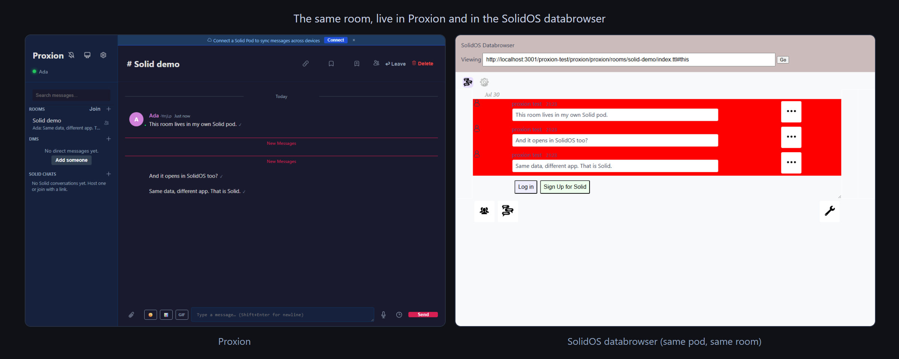Mute notifications with the crossed bell icon
Viewport: 899px width, 359px height.
coord(71,55)
